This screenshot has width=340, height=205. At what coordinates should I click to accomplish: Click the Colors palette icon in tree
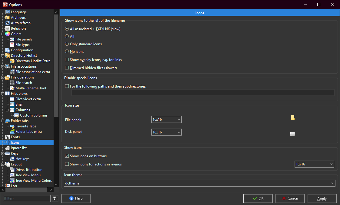(x=8, y=34)
